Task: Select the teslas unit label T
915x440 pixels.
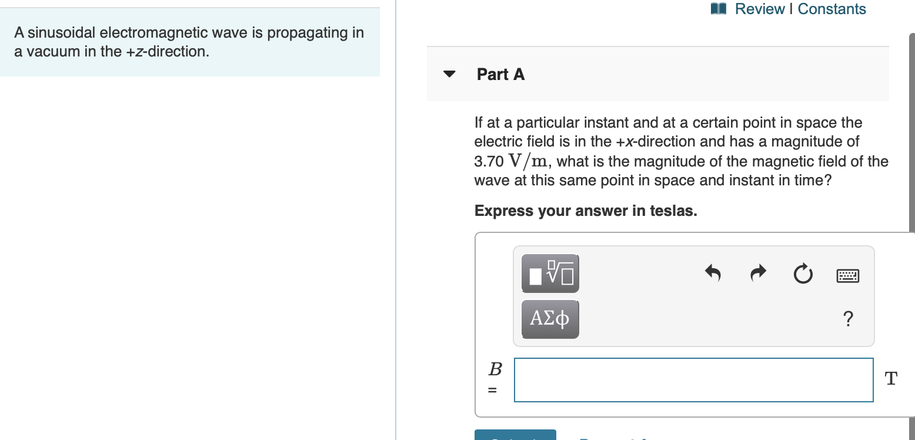Action: [890, 379]
